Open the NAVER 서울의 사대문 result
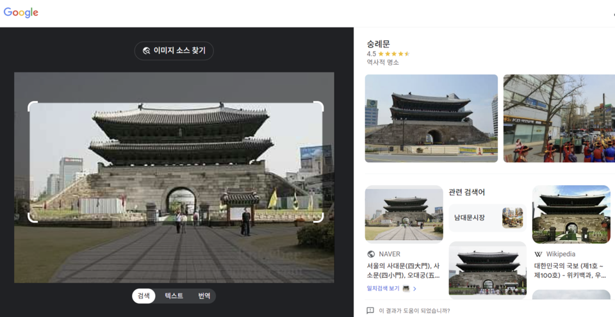 tap(403, 270)
